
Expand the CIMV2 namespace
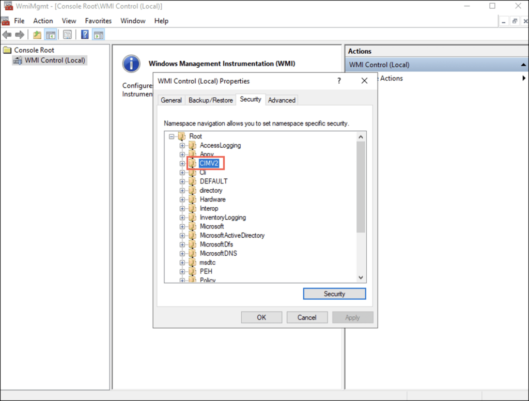[x=182, y=163]
